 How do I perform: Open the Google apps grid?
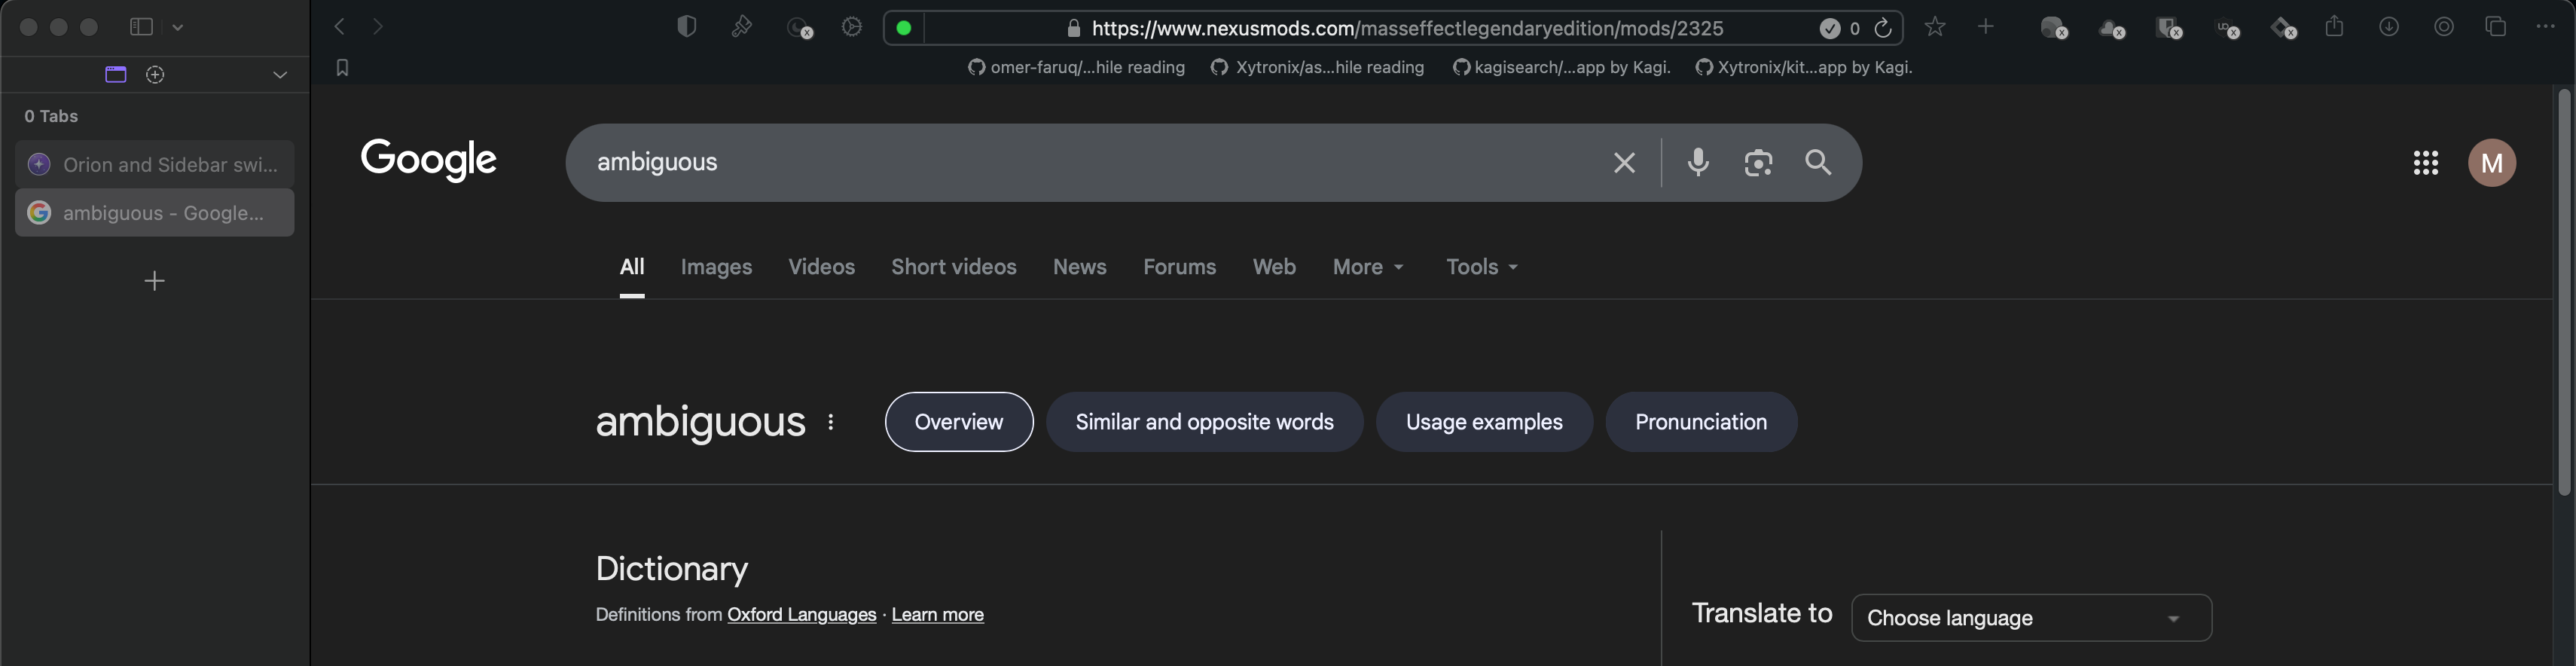click(x=2425, y=163)
